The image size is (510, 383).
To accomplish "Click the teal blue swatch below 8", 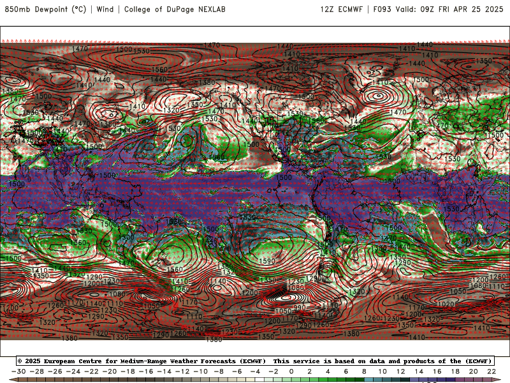I will (x=369, y=380).
